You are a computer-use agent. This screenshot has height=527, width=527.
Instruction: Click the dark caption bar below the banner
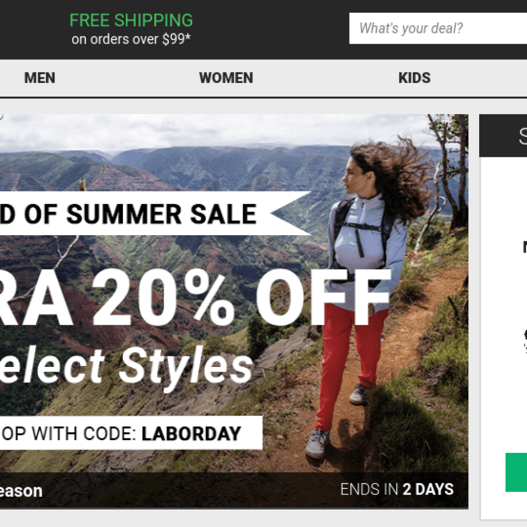click(x=234, y=490)
